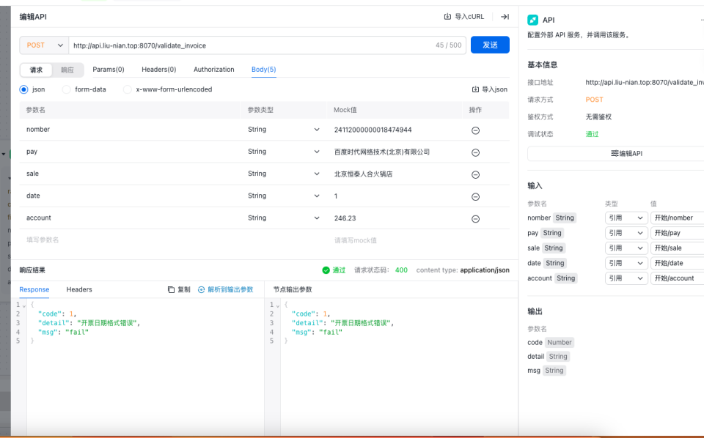Screen dimensions: 704x438
Task: Collapse the Response JSON fold arrow
Action: tap(23, 305)
